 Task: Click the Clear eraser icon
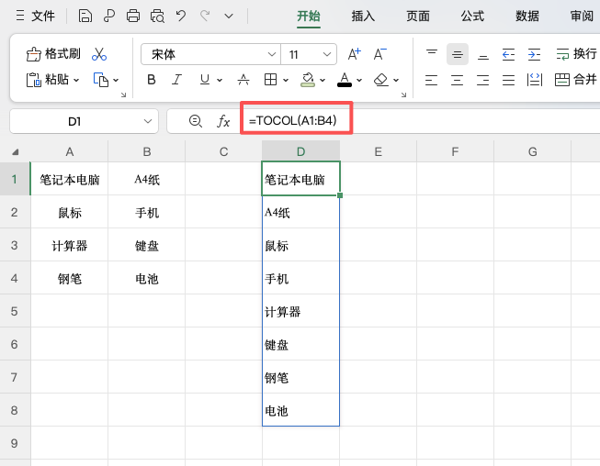click(x=381, y=80)
